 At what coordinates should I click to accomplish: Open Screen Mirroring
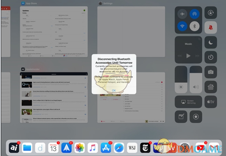coord(188,102)
